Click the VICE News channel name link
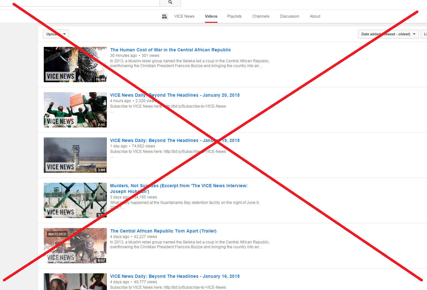Viewport: 427px width, 290px height. pyautogui.click(x=184, y=16)
